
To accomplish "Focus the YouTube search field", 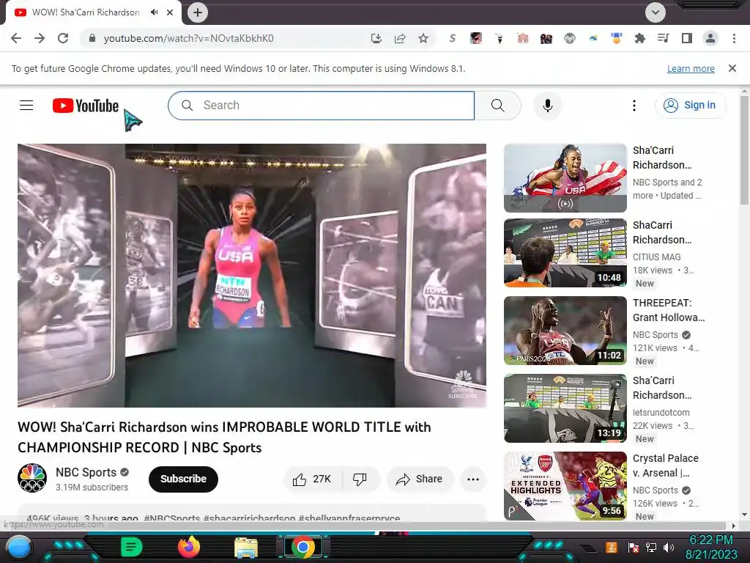I will [321, 106].
